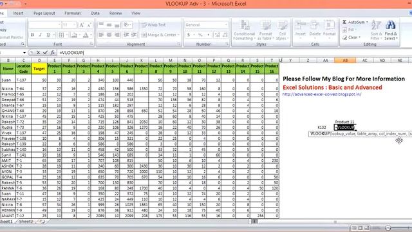The height and width of the screenshot is (232, 412).
Task: Click Decrease Indent icon
Action: coord(126,35)
